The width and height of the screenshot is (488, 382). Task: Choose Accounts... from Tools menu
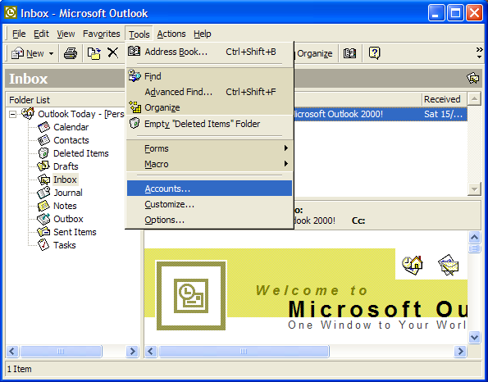pyautogui.click(x=209, y=189)
